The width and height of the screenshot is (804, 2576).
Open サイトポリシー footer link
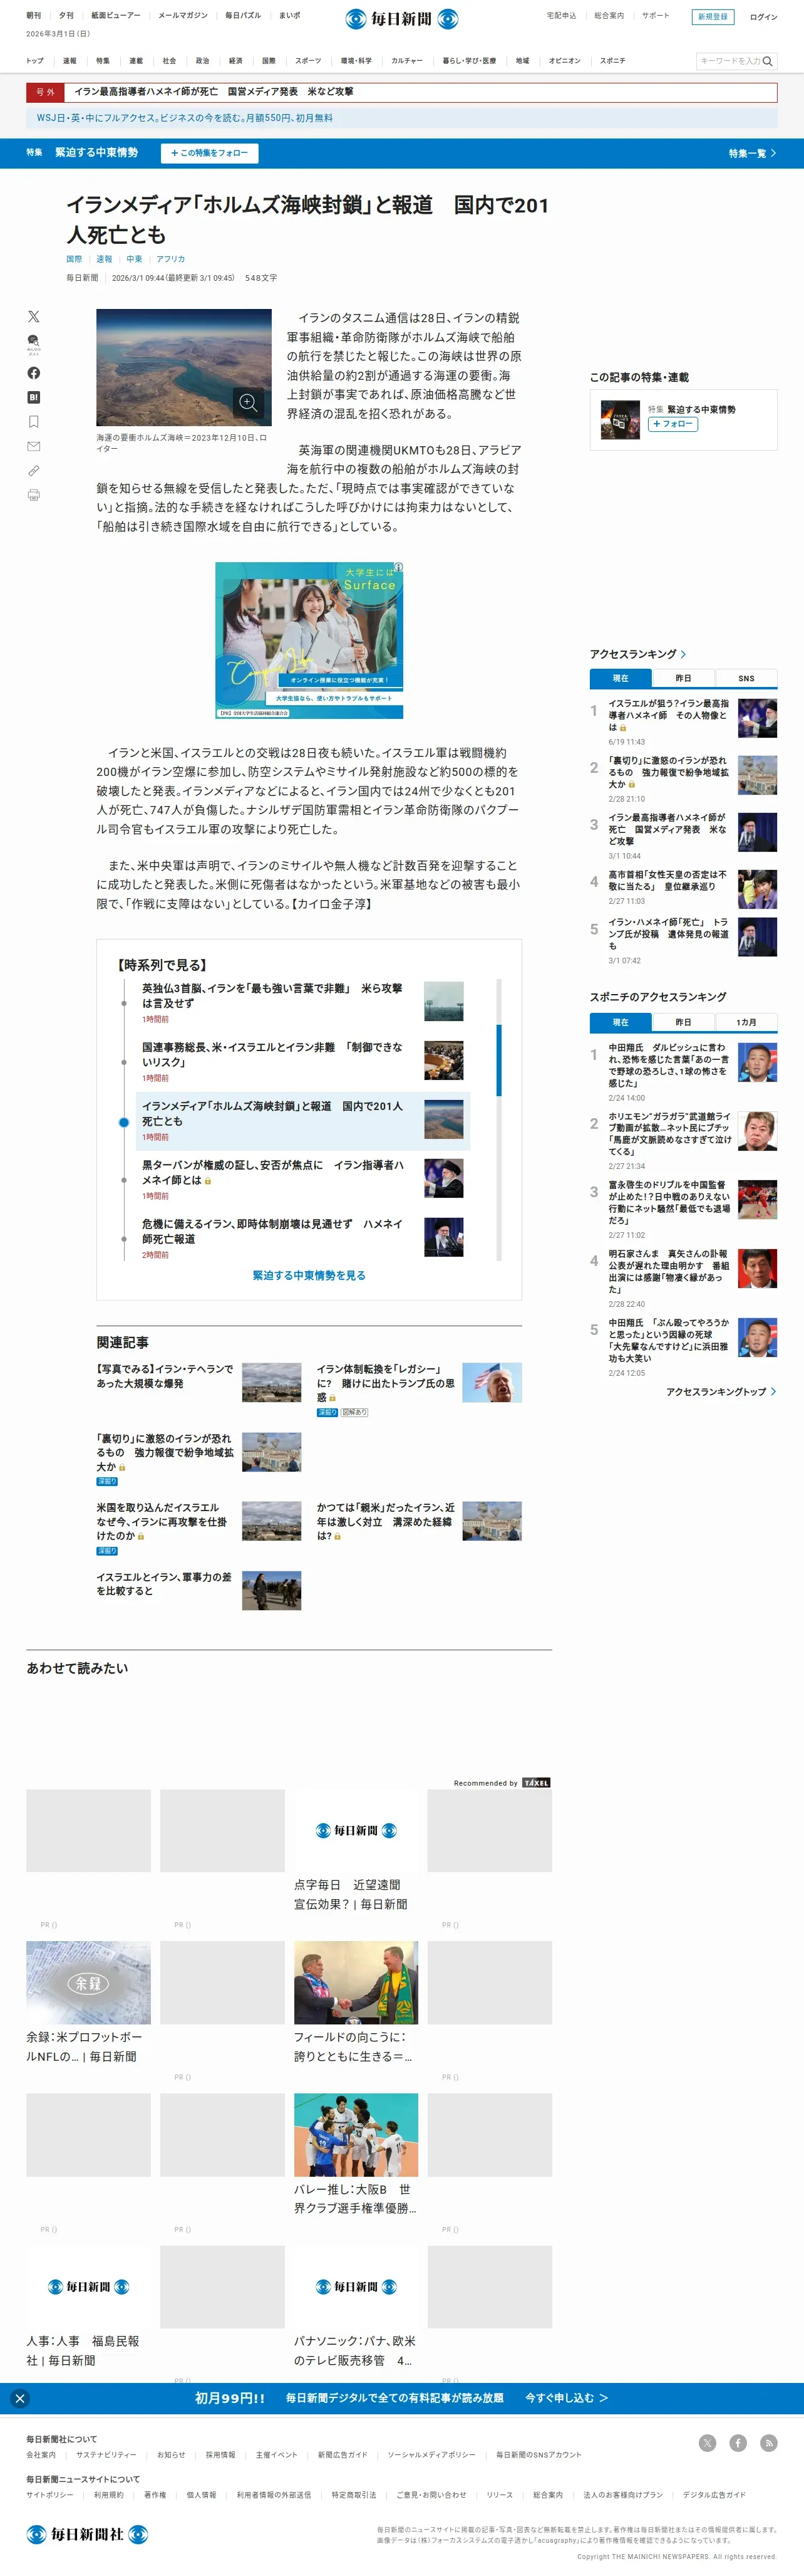click(x=50, y=2495)
